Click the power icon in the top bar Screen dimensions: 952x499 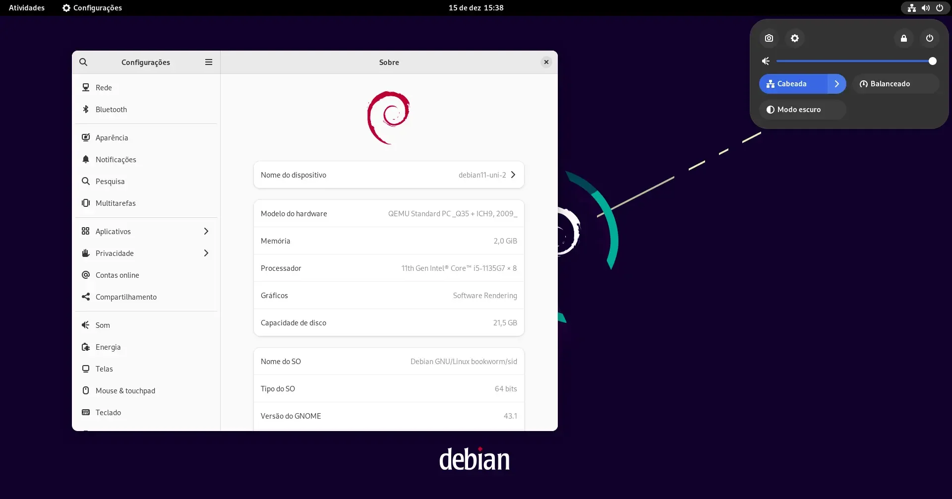[x=940, y=8]
